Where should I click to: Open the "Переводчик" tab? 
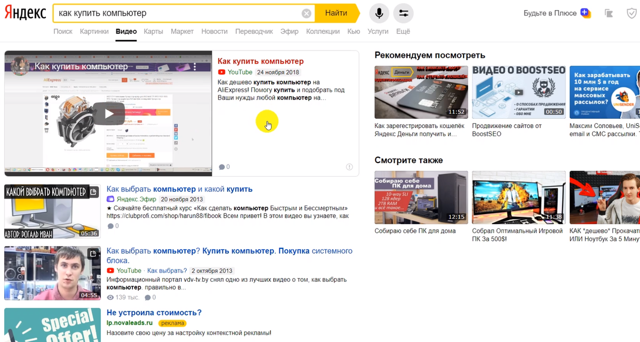254,31
